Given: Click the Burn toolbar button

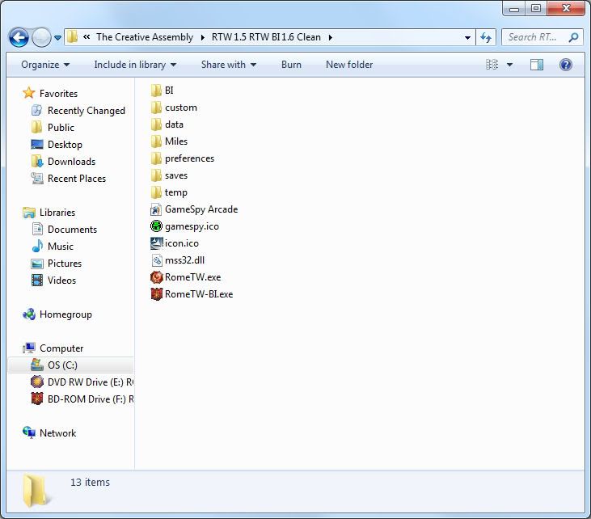Looking at the screenshot, I should point(291,65).
